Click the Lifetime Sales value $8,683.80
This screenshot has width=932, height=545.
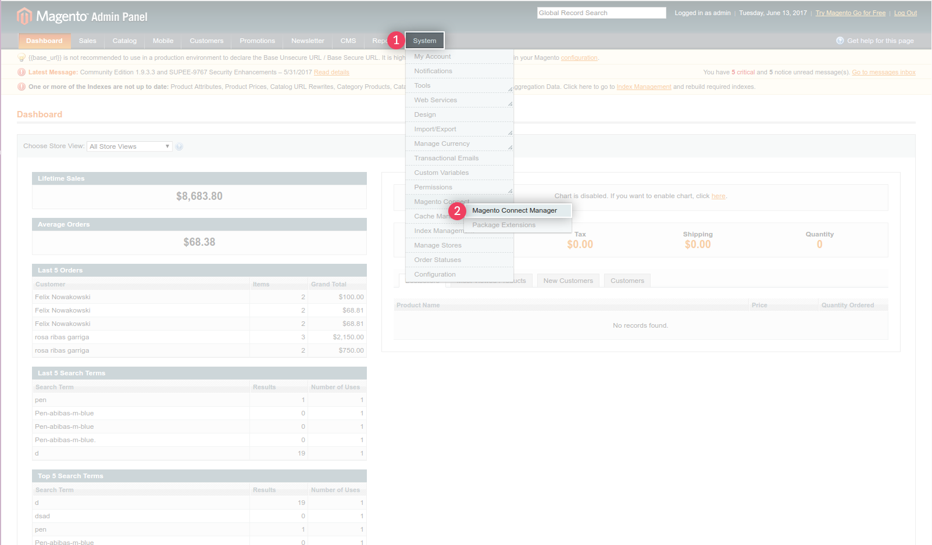(x=199, y=196)
